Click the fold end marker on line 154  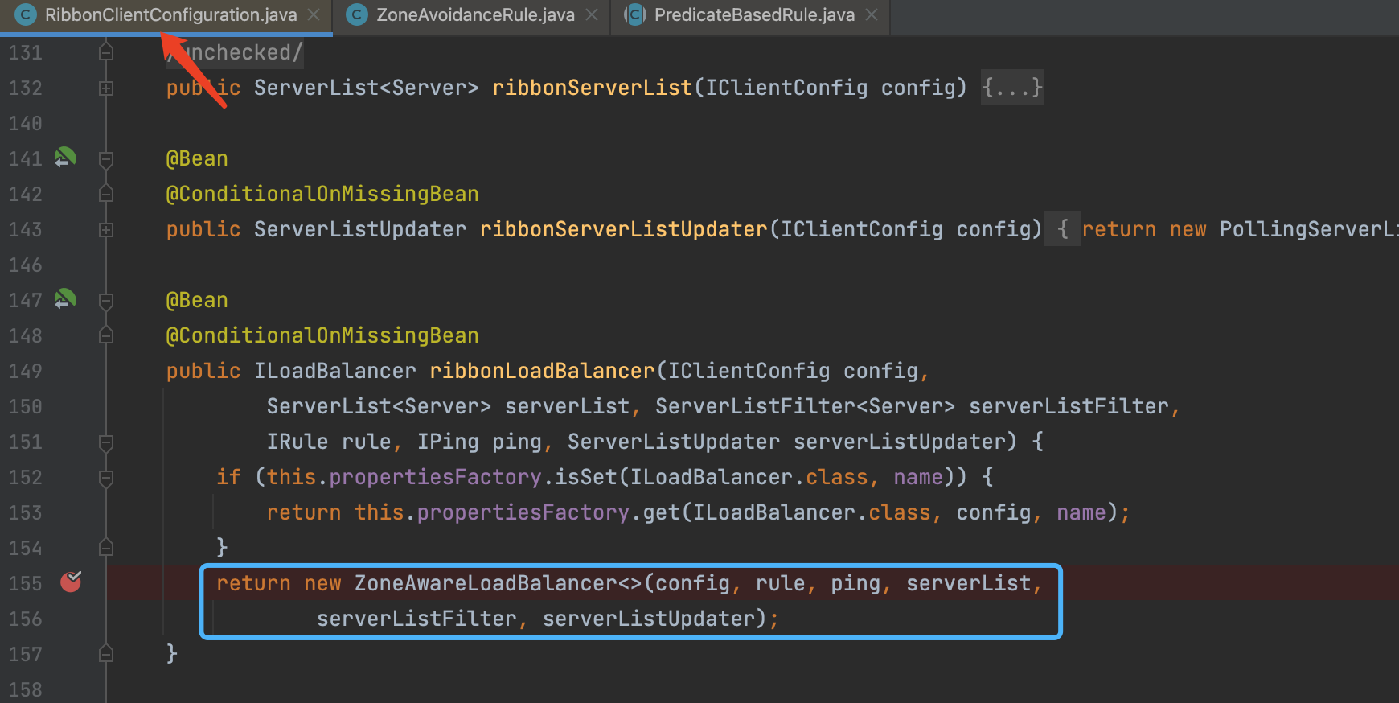[105, 548]
